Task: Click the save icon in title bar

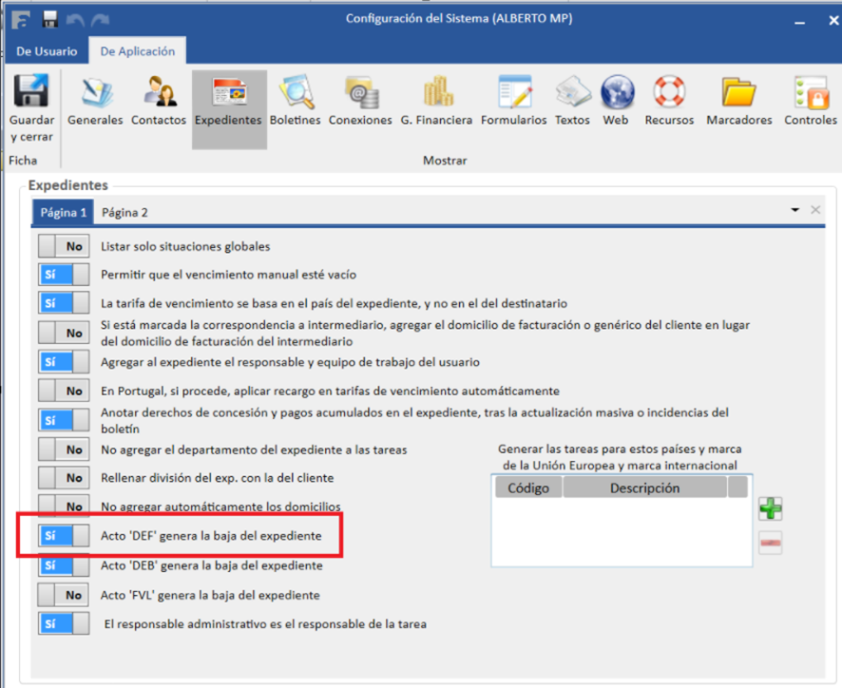Action: 50,19
